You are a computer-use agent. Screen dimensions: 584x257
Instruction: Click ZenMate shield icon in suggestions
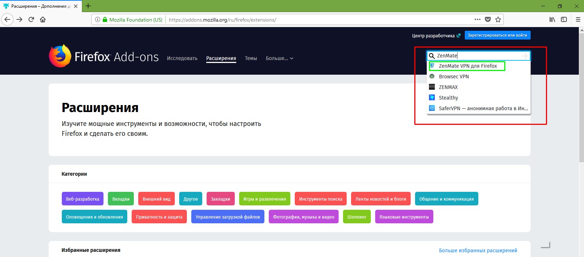432,66
